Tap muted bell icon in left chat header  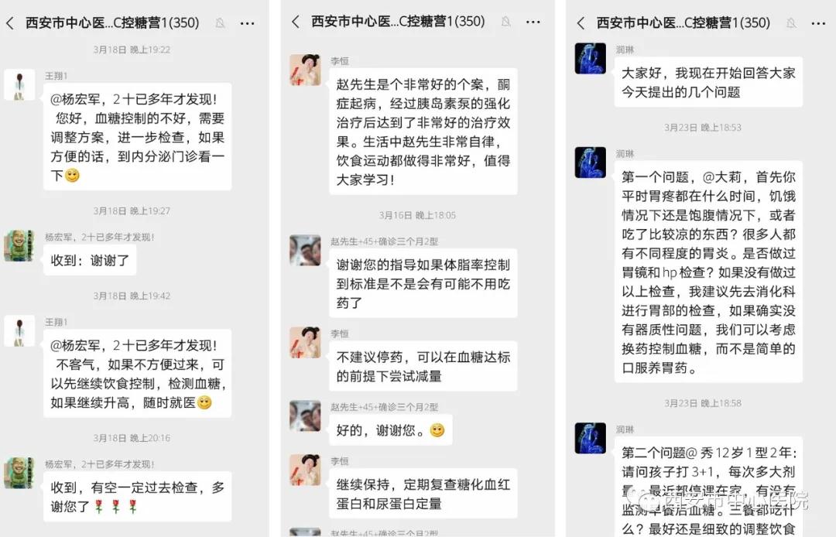pos(220,23)
